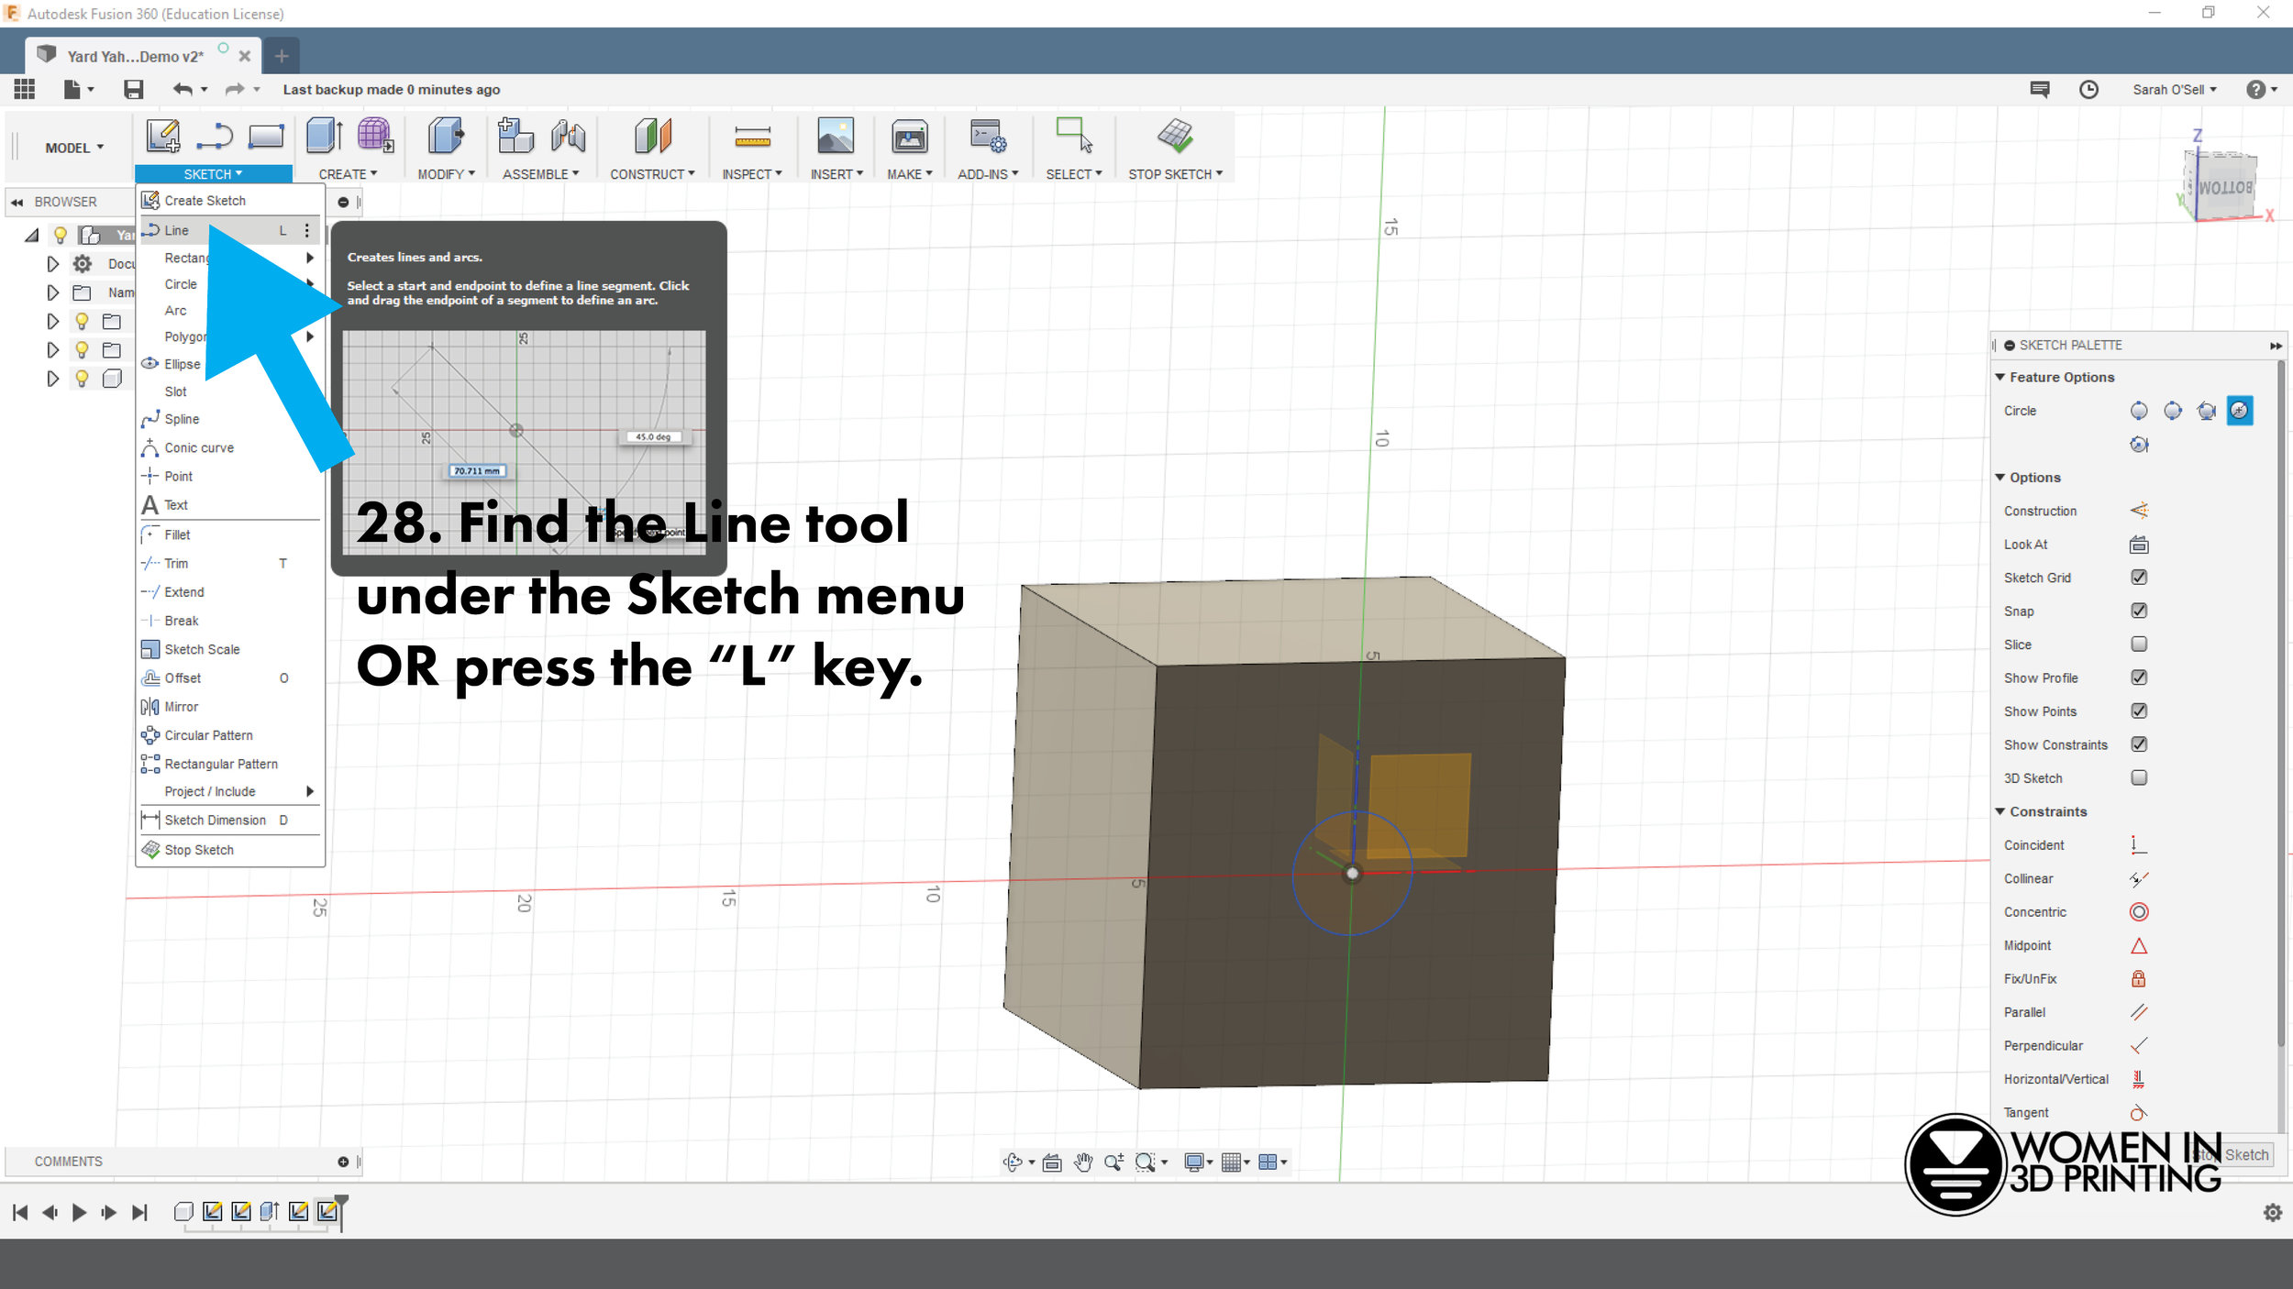Image resolution: width=2293 pixels, height=1289 pixels.
Task: Click the Extrude icon under Create
Action: (x=324, y=136)
